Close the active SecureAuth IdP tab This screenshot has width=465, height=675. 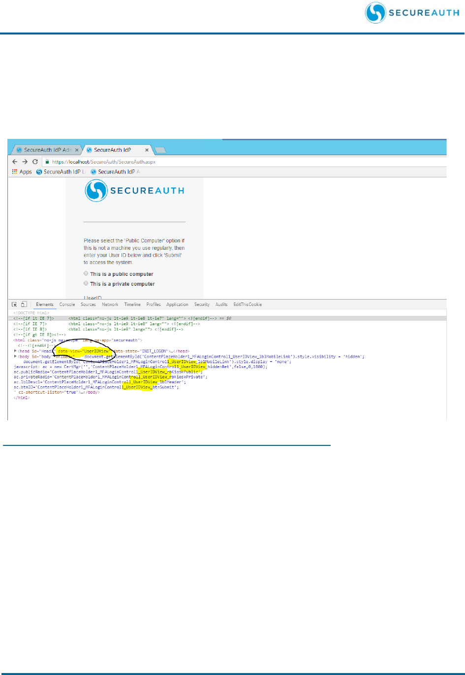(147, 150)
